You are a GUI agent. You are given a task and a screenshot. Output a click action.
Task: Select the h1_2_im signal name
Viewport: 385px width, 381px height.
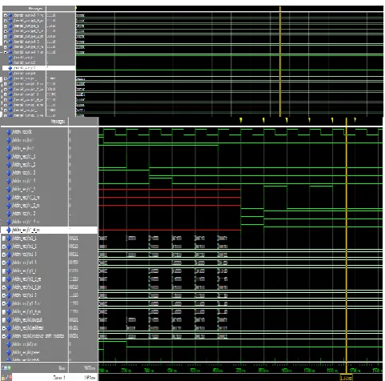coord(26,206)
